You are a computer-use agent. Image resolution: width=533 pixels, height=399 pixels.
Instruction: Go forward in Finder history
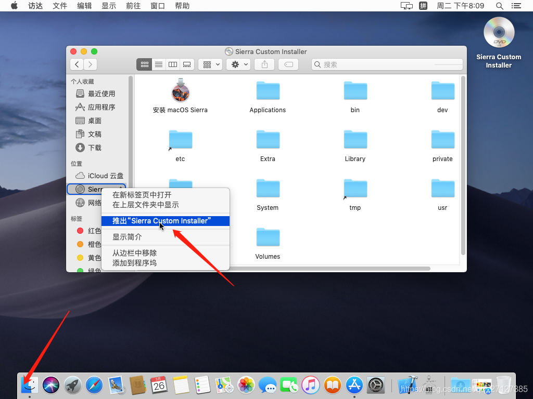click(x=91, y=64)
